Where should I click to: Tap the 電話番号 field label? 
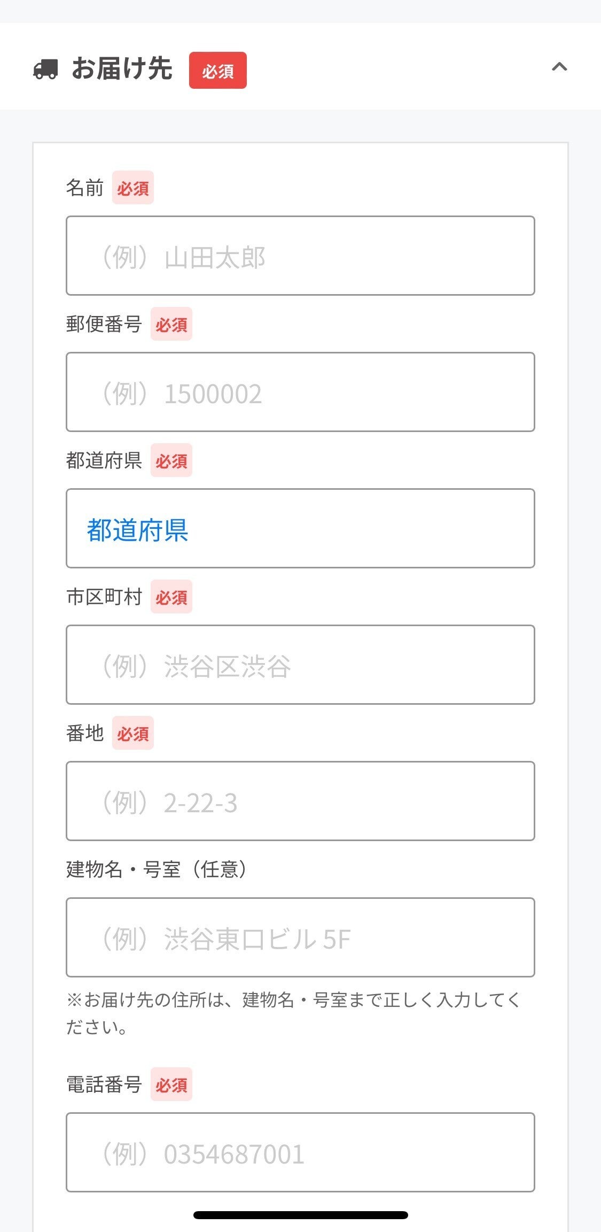point(104,1084)
